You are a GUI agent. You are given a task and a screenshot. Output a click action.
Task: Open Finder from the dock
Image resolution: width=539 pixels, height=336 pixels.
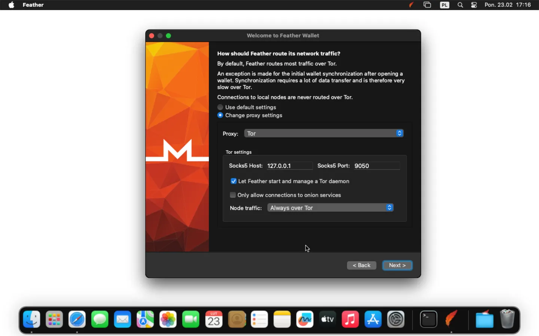point(32,320)
